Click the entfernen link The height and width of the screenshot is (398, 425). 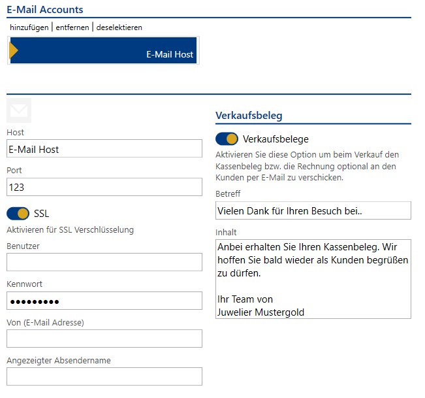coord(72,27)
